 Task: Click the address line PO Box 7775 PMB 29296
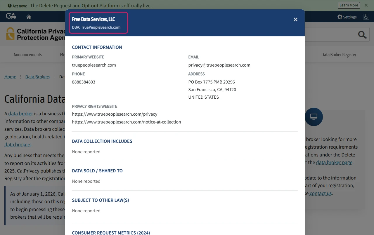[212, 82]
